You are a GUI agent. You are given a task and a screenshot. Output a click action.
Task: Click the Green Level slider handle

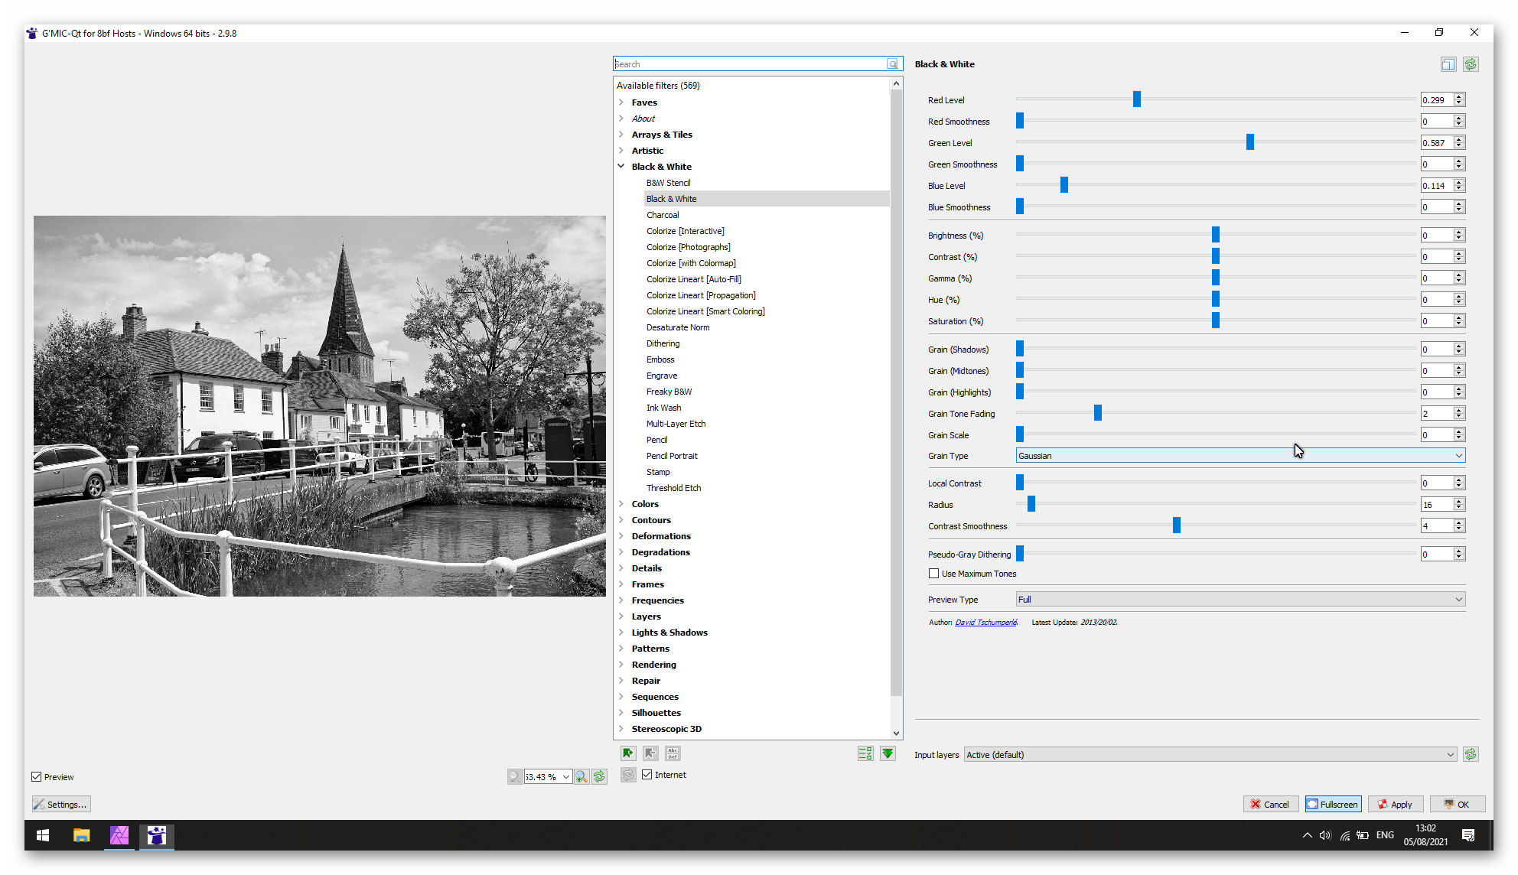[1250, 142]
